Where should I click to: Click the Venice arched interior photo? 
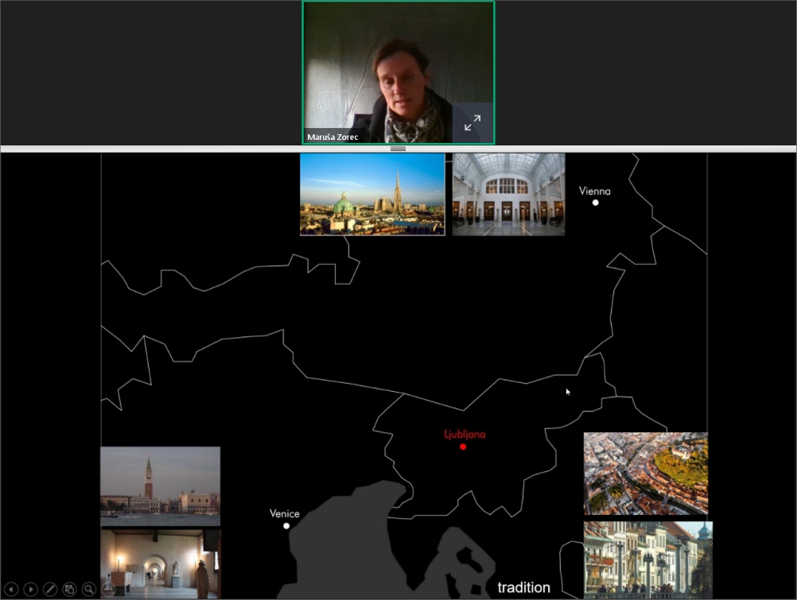[161, 563]
